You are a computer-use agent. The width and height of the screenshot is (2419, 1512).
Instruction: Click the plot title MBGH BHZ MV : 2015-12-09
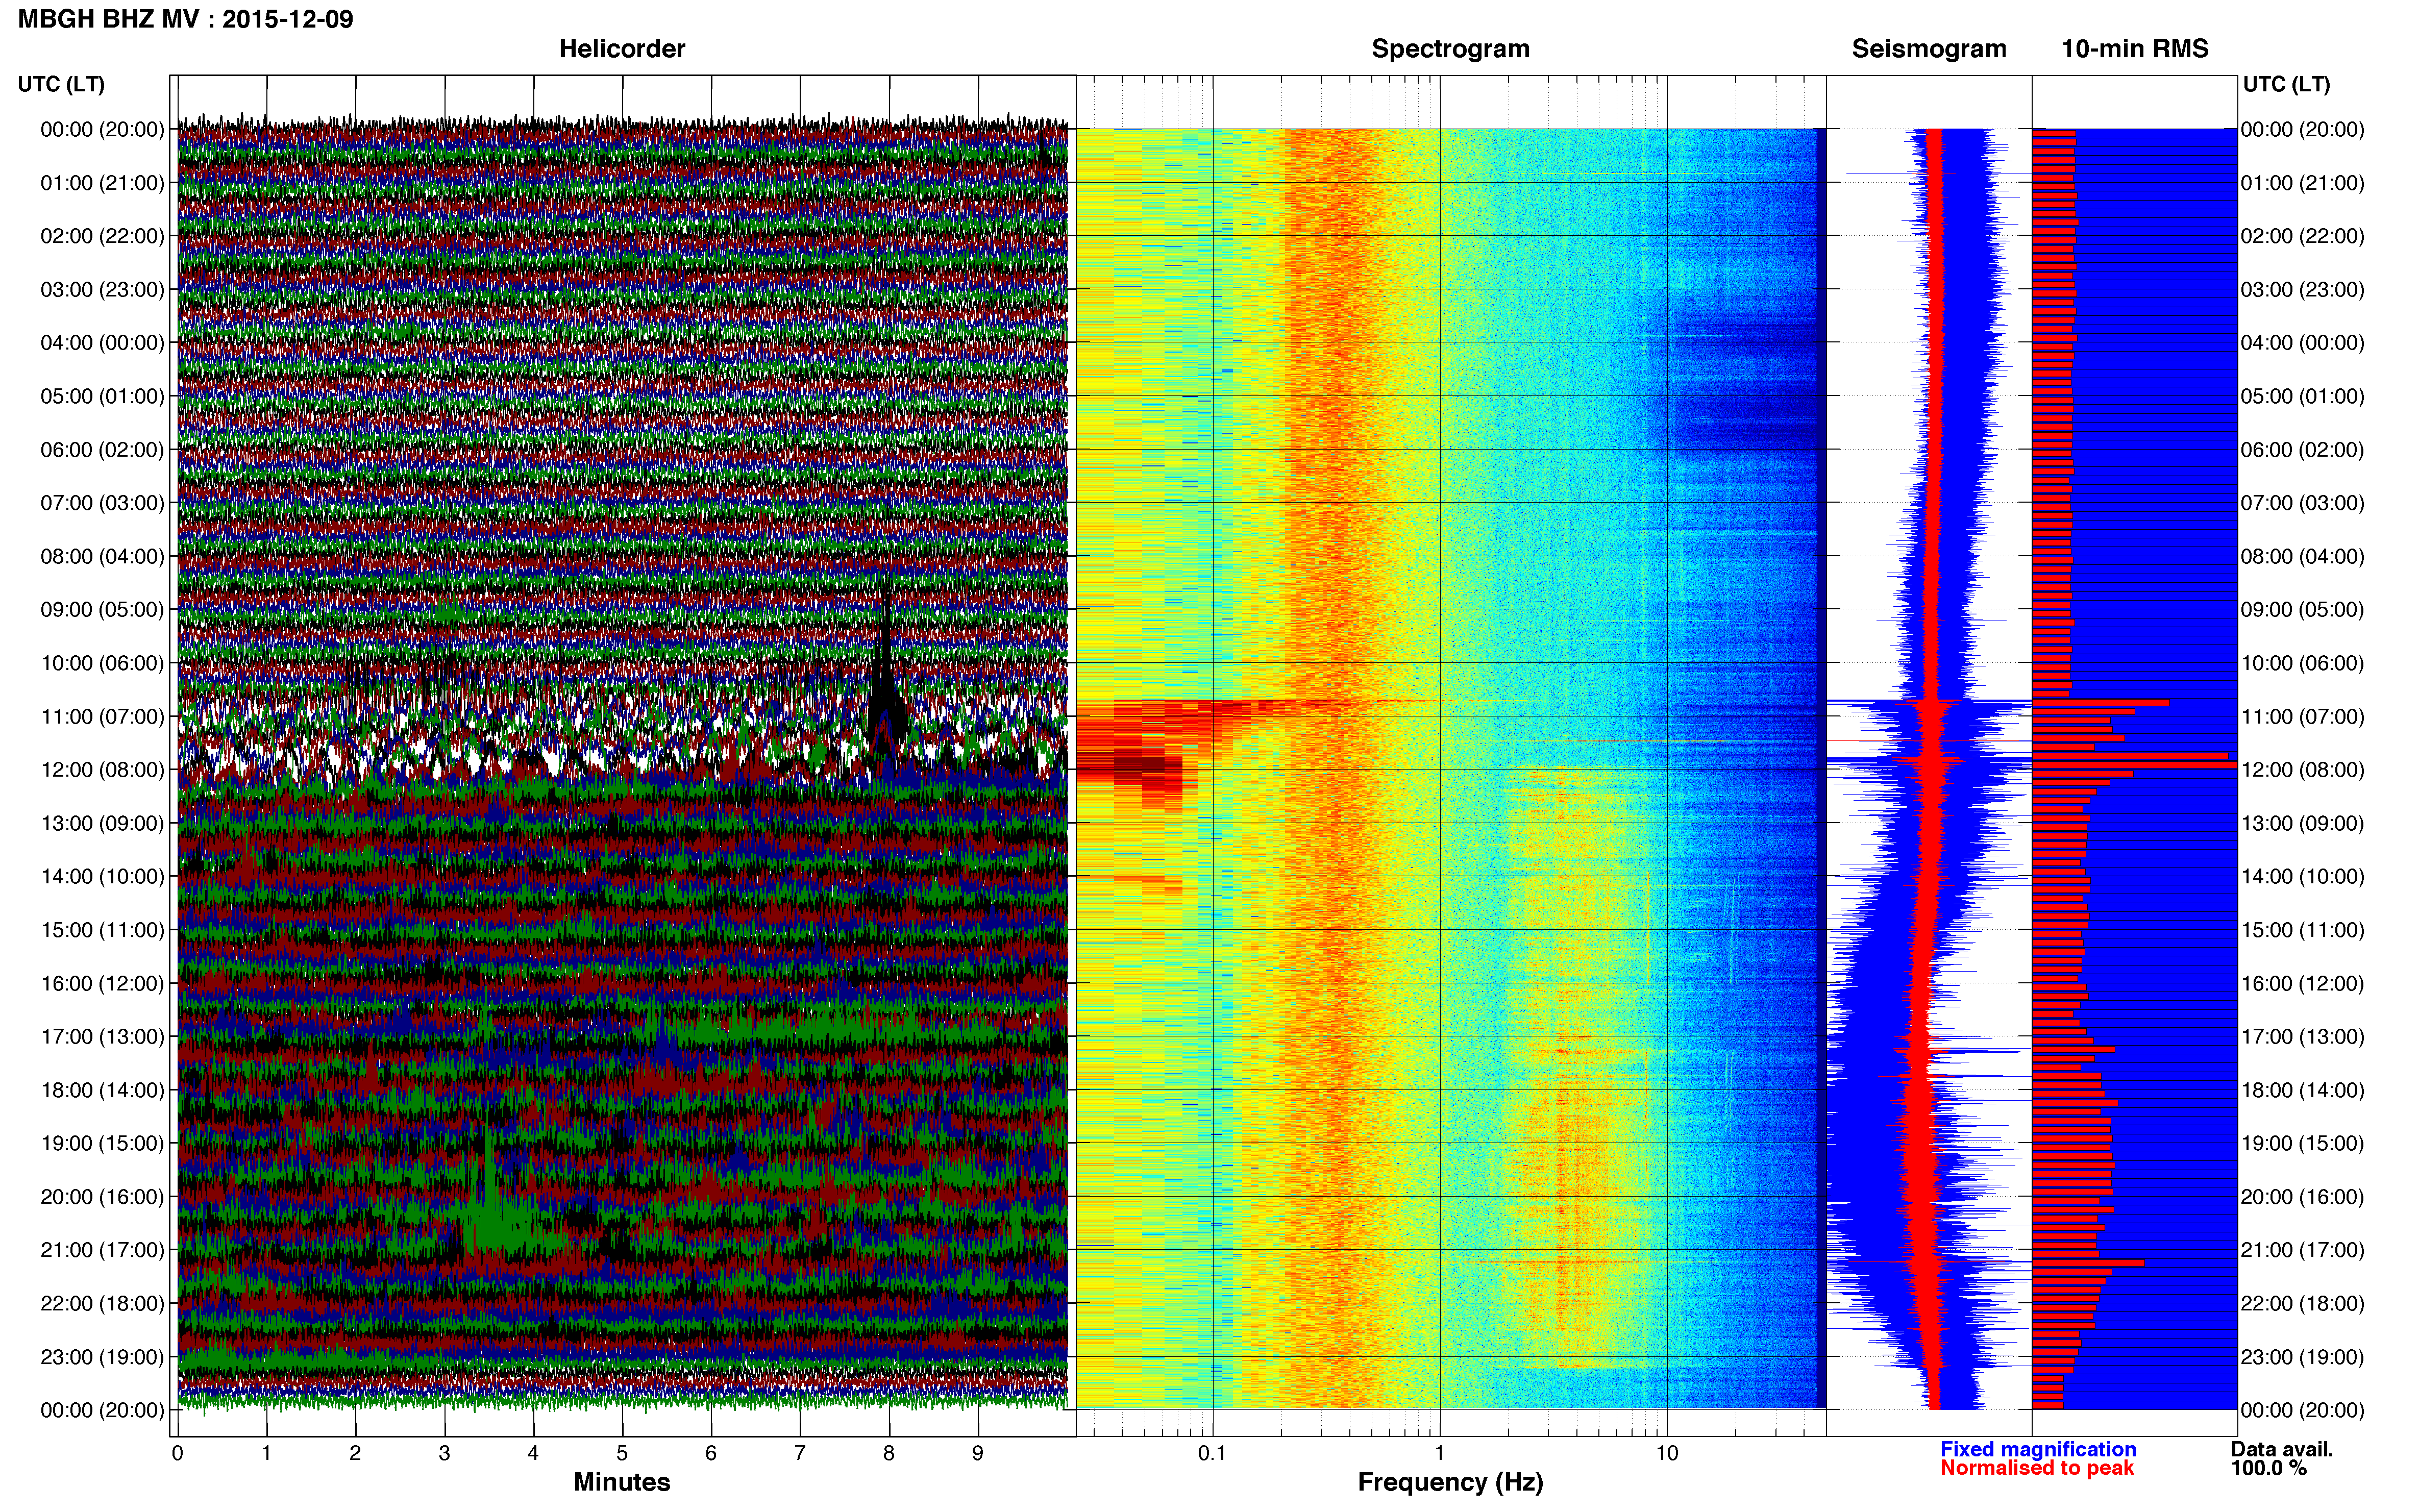tap(186, 19)
